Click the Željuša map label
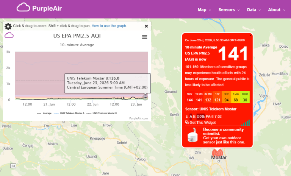The height and width of the screenshot is (176, 291). coord(264,75)
